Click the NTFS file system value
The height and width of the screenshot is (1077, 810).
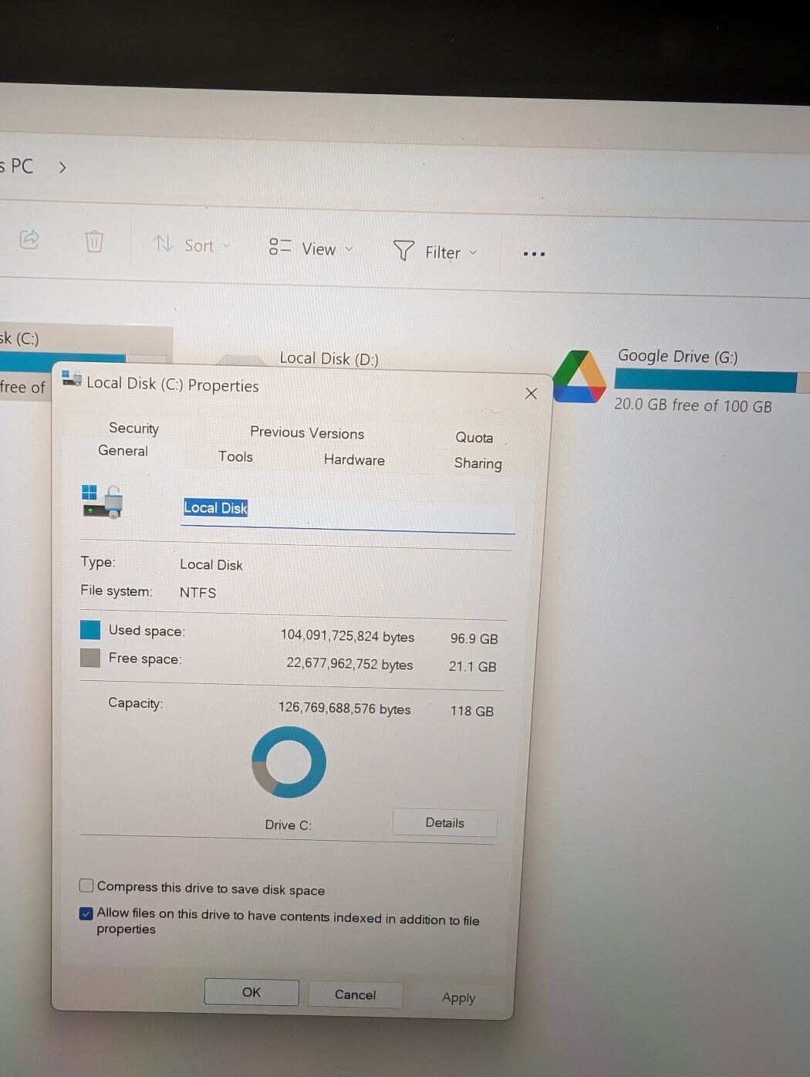(197, 593)
